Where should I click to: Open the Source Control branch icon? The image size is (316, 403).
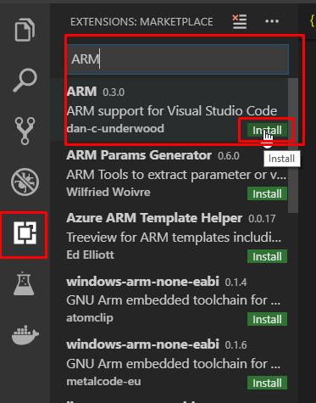(25, 131)
